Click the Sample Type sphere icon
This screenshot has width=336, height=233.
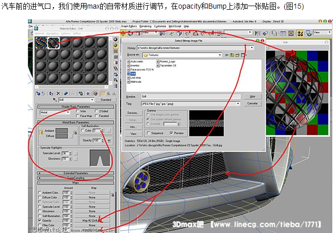pyautogui.click(x=116, y=39)
